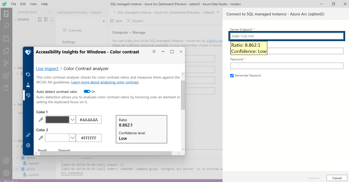Open the Extensions view icon
Screen dimensions: 349x182
[6, 75]
